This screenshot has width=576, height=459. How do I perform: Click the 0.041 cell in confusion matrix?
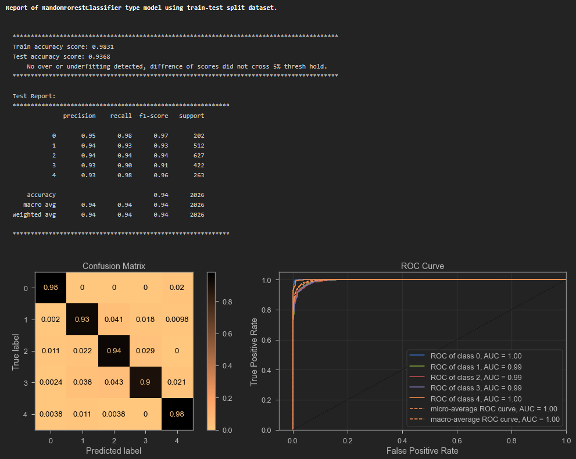[114, 320]
